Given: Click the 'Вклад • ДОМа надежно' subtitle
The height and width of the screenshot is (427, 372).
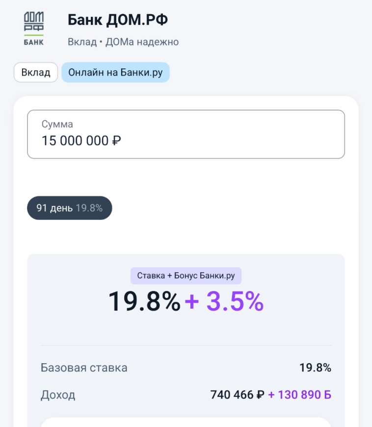Looking at the screenshot, I should pyautogui.click(x=123, y=42).
